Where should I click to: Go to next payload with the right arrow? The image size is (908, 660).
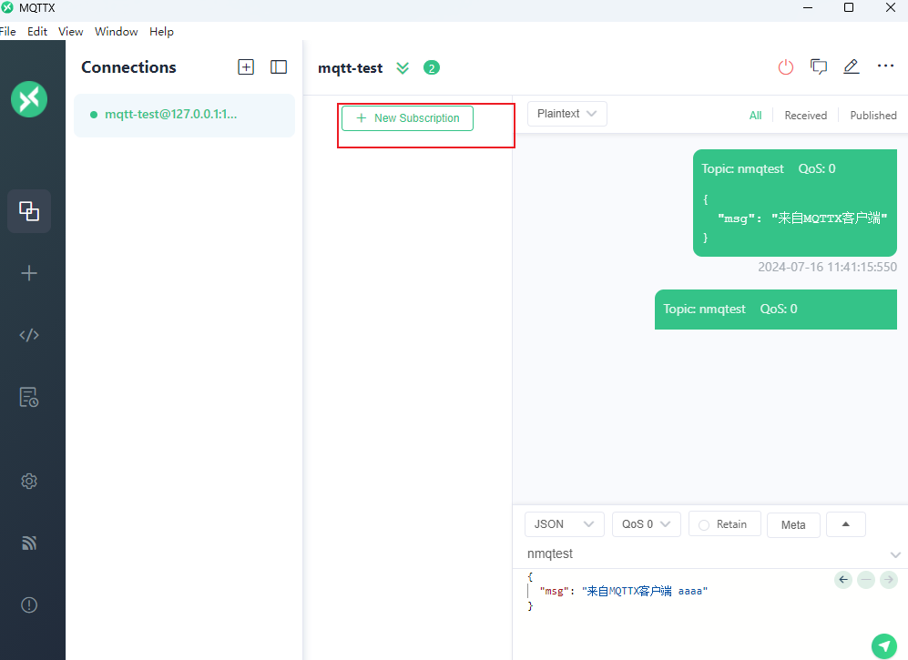pos(888,580)
